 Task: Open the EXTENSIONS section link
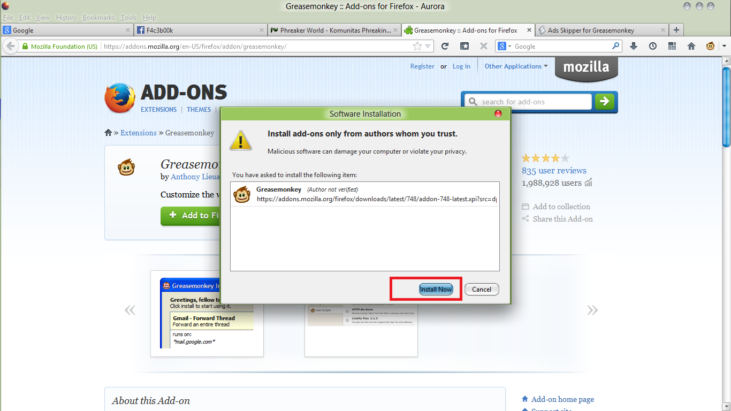click(158, 109)
